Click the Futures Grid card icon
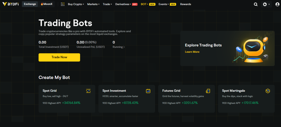281x127 pixels. pyautogui.click(x=208, y=91)
